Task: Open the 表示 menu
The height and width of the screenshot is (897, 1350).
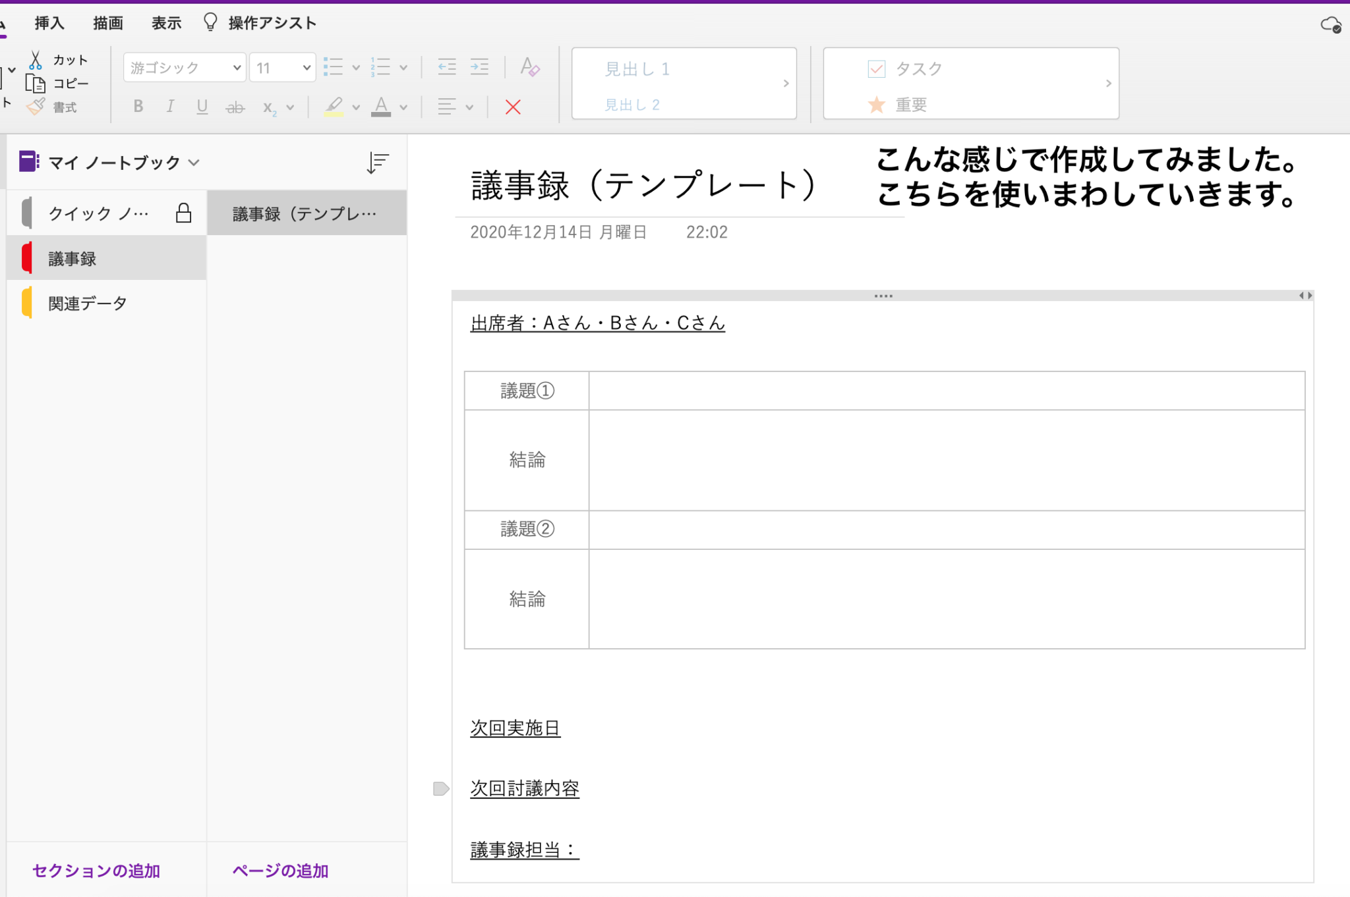Action: [165, 22]
